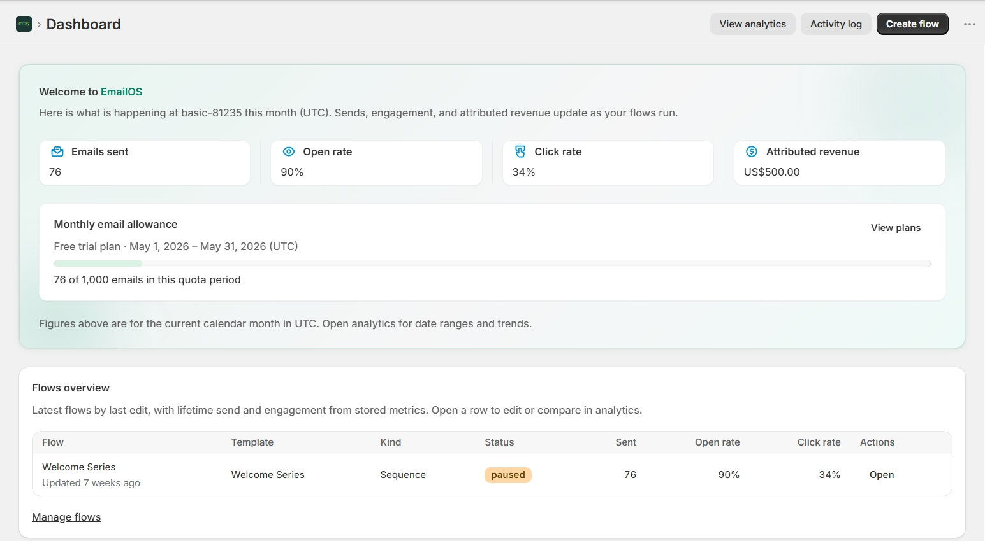Select the US$500.00 revenue value
The width and height of the screenshot is (985, 541).
771,172
